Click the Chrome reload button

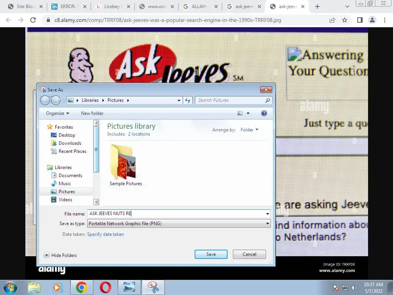pyautogui.click(x=33, y=20)
